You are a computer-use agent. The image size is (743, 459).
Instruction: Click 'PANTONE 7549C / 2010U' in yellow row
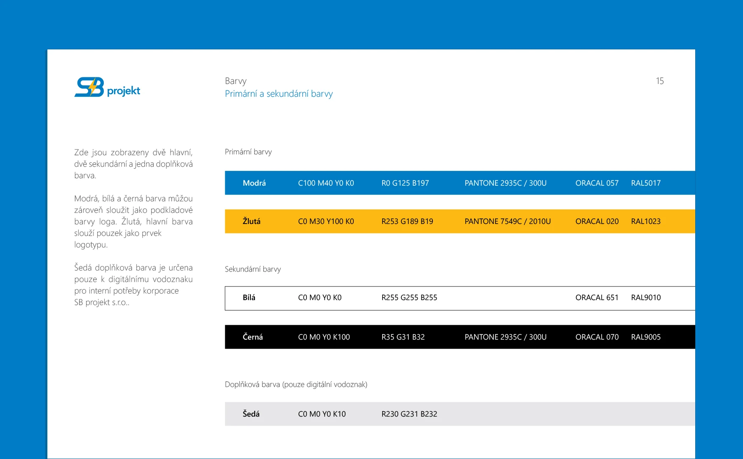tap(507, 221)
